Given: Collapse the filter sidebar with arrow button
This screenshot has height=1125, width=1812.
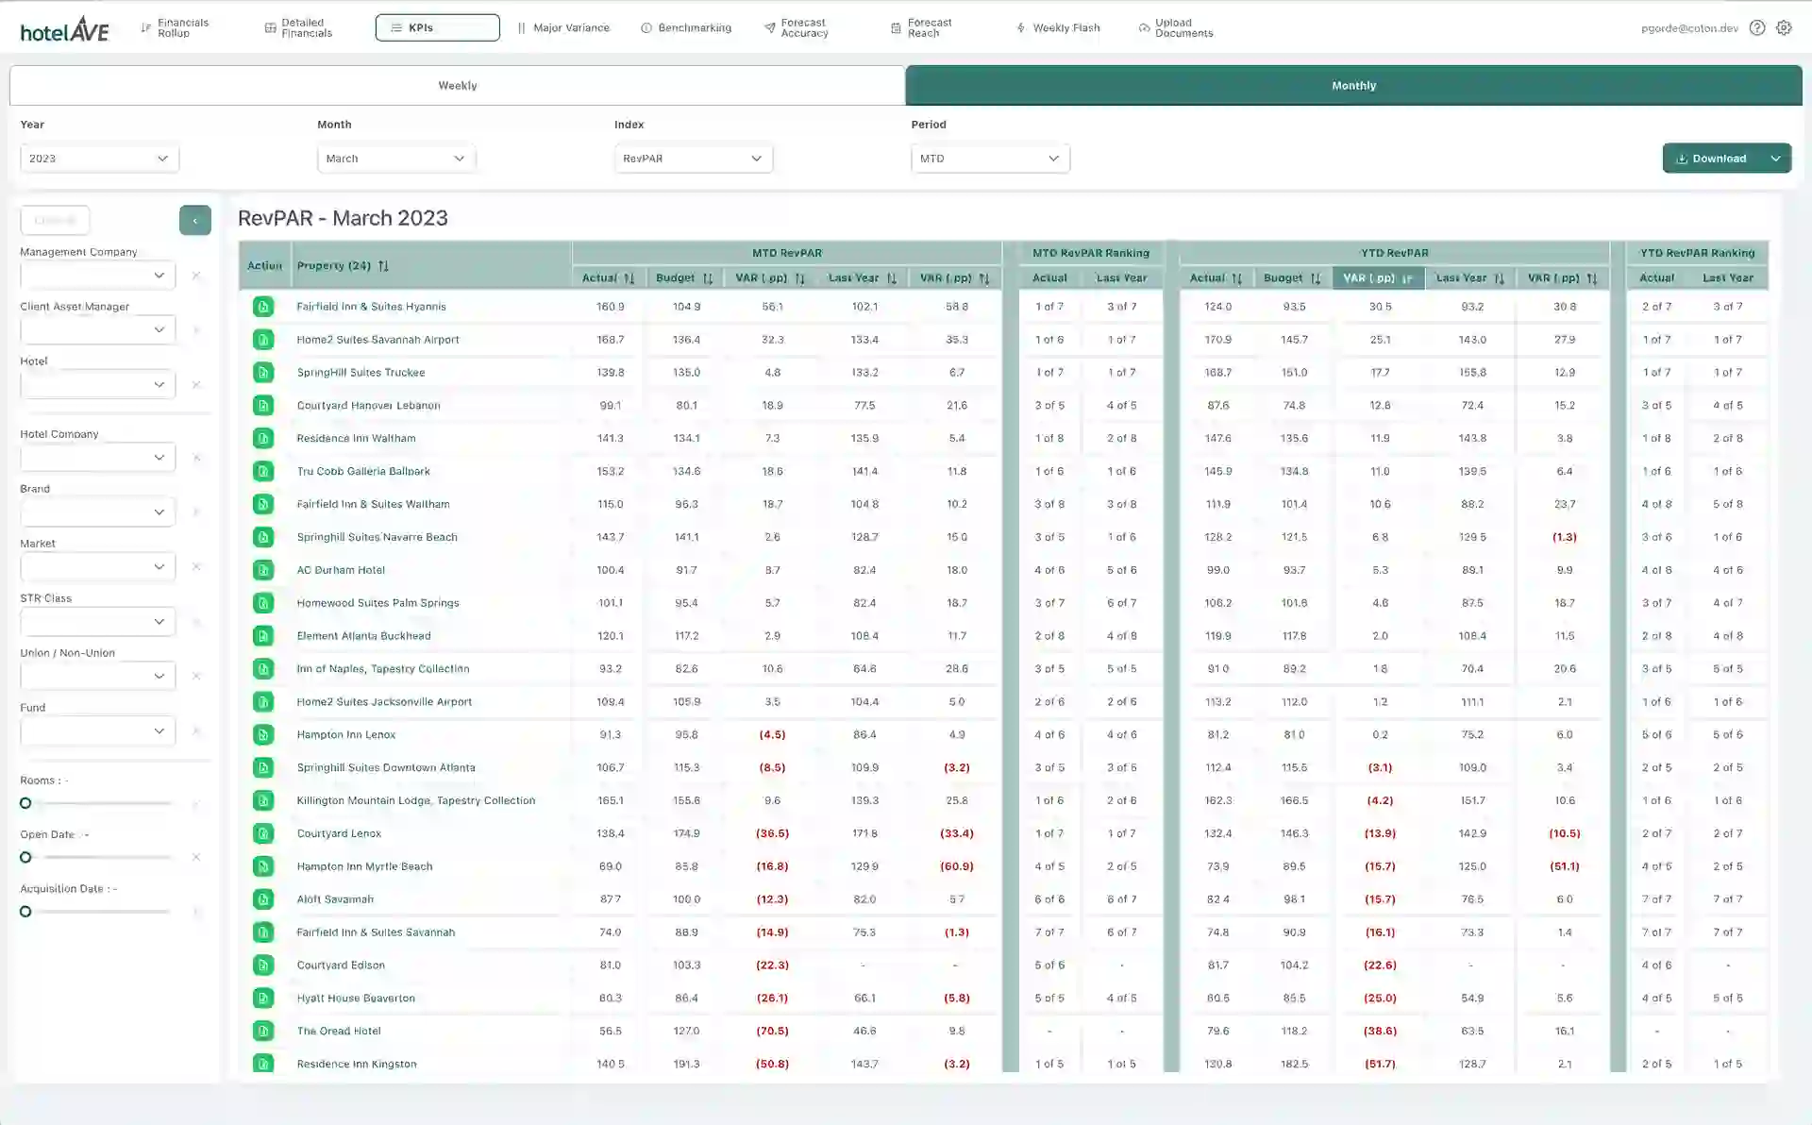Looking at the screenshot, I should [194, 220].
